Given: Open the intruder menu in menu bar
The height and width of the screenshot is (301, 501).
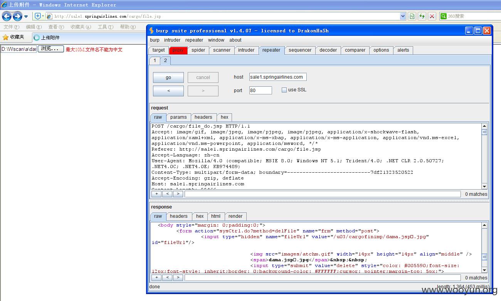Looking at the screenshot, I should click(x=172, y=40).
